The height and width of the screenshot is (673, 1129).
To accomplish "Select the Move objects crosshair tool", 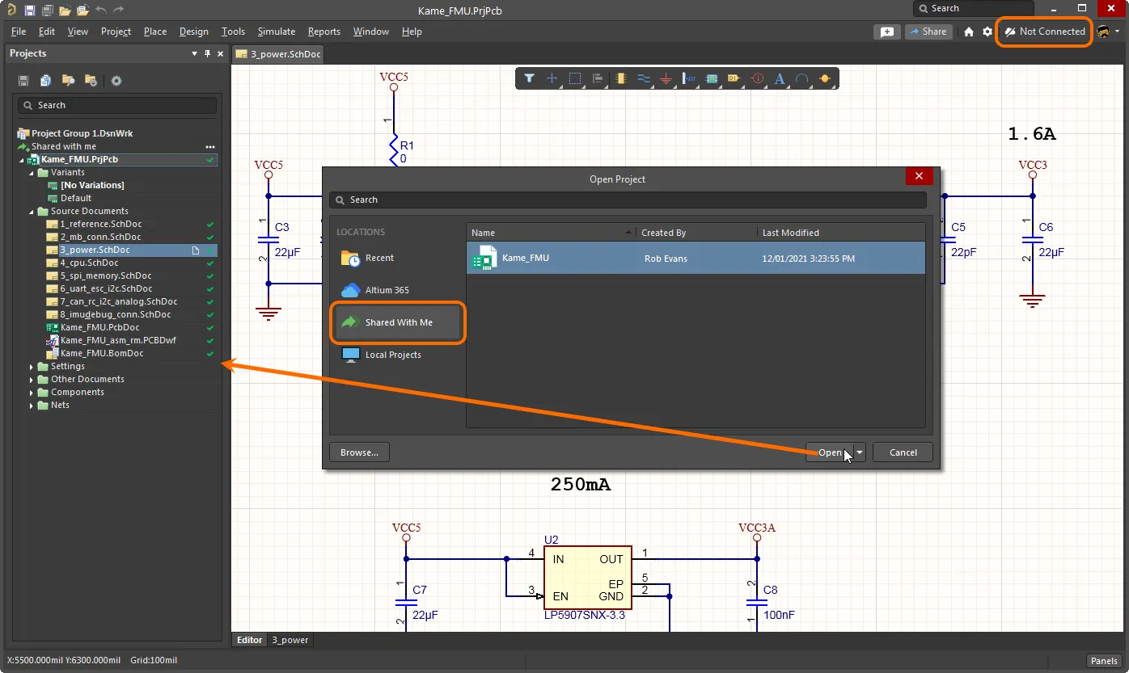I will tap(552, 78).
